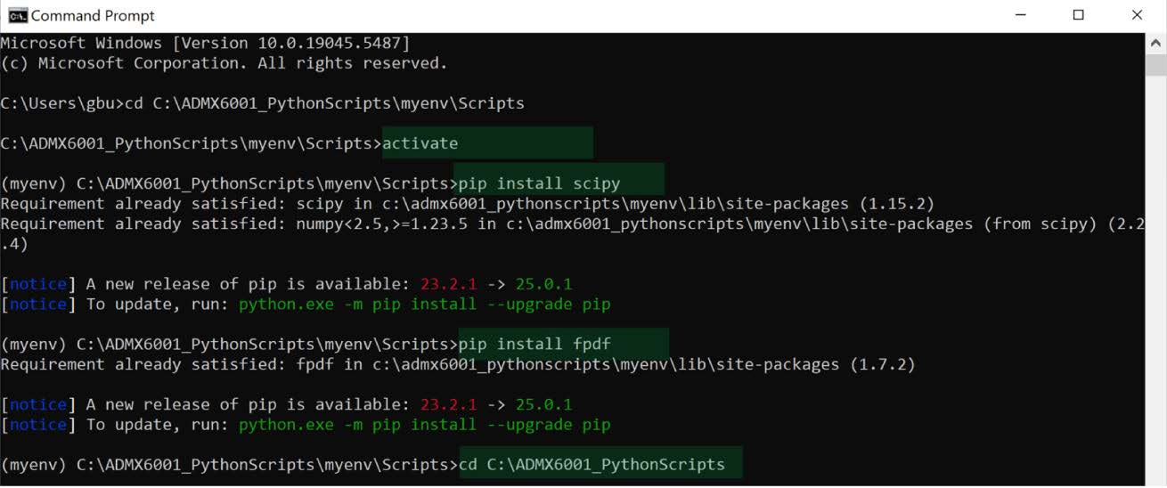Click the "Command Prompt" title bar text
This screenshot has height=488, width=1167.
click(93, 16)
